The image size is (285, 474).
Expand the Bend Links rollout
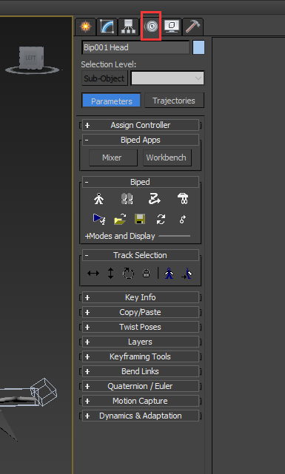coord(141,371)
